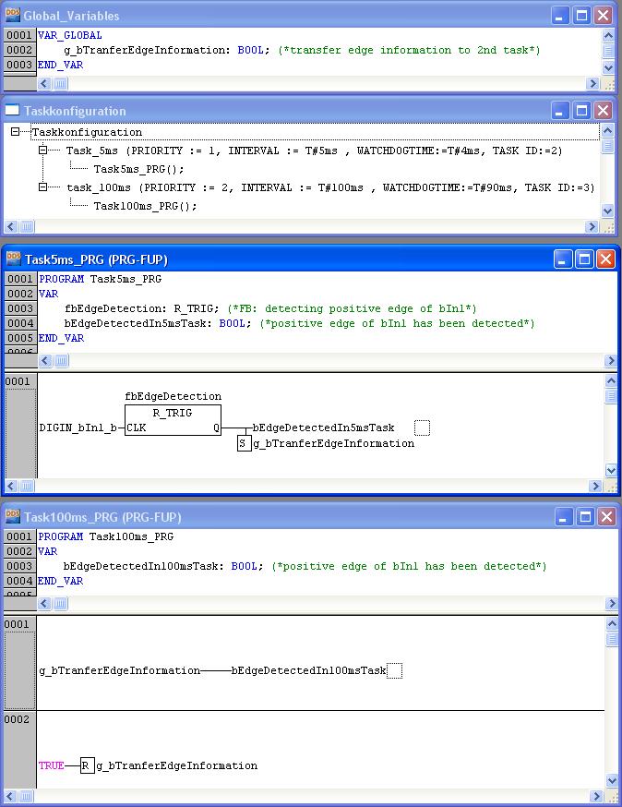This screenshot has width=622, height=807.
Task: Click the Task5ms_PRG window title icon
Action: click(x=13, y=259)
